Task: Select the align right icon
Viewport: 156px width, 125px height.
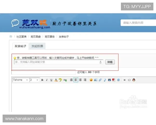Action: coord(85,80)
